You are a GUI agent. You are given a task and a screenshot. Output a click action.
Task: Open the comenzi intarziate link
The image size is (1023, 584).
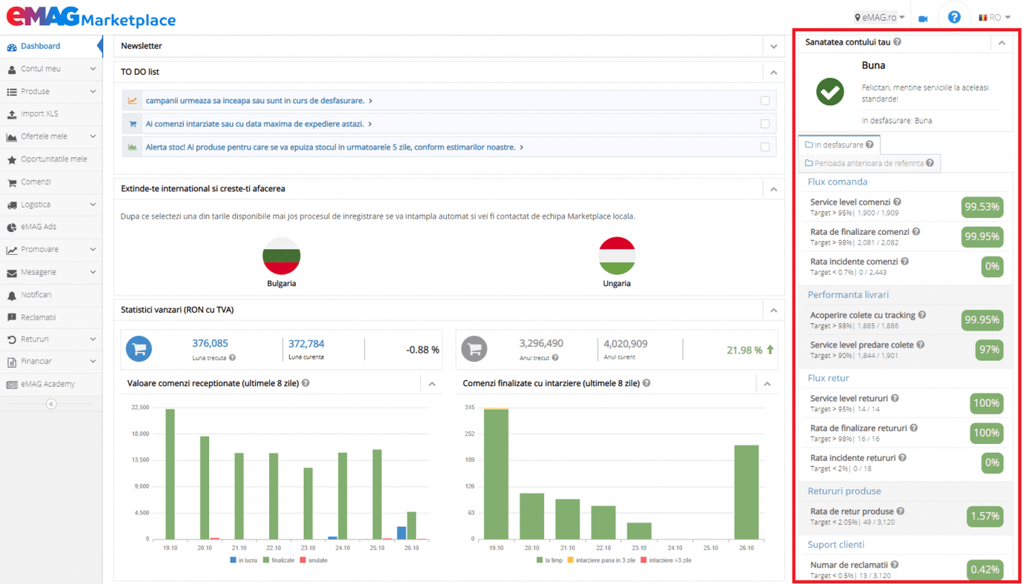254,124
